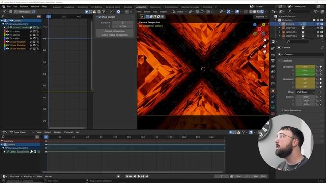Switch to the Shading workspace tab

coord(128,7)
